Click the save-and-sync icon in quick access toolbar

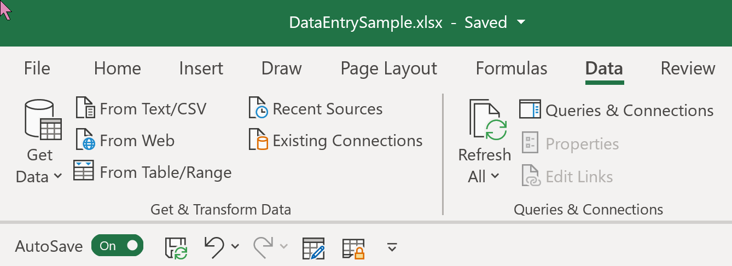click(176, 247)
